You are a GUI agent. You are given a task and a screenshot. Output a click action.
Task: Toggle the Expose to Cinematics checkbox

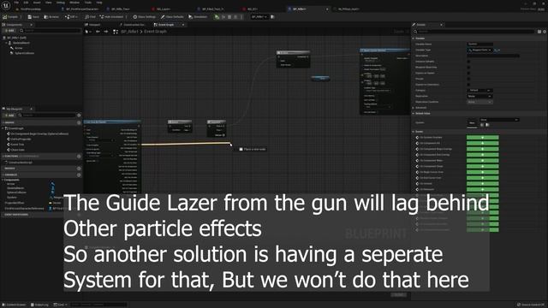click(x=468, y=85)
